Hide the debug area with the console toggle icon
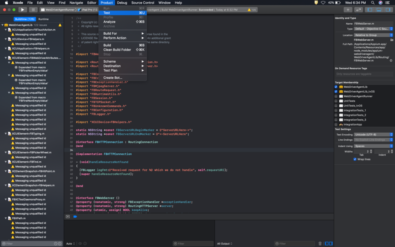 pyautogui.click(x=68, y=217)
